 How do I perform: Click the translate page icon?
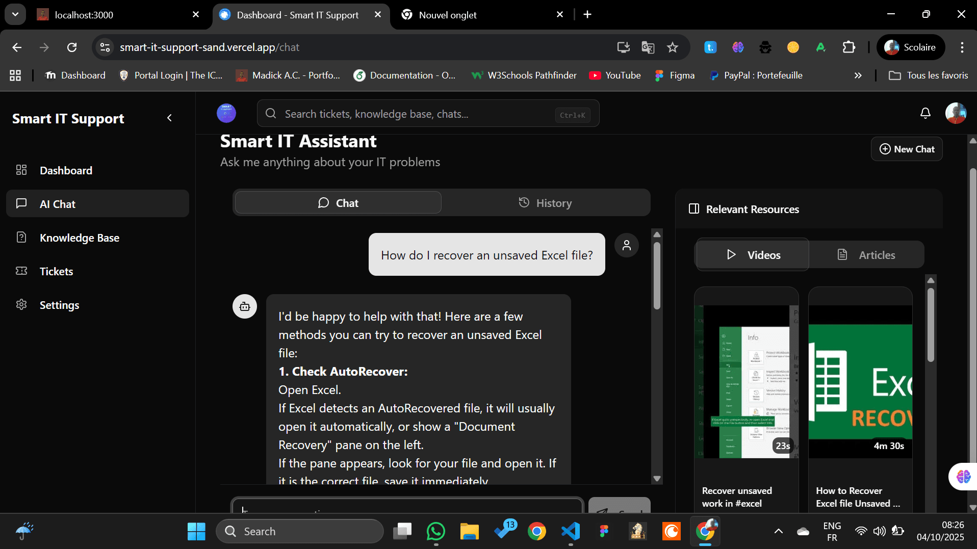[648, 47]
